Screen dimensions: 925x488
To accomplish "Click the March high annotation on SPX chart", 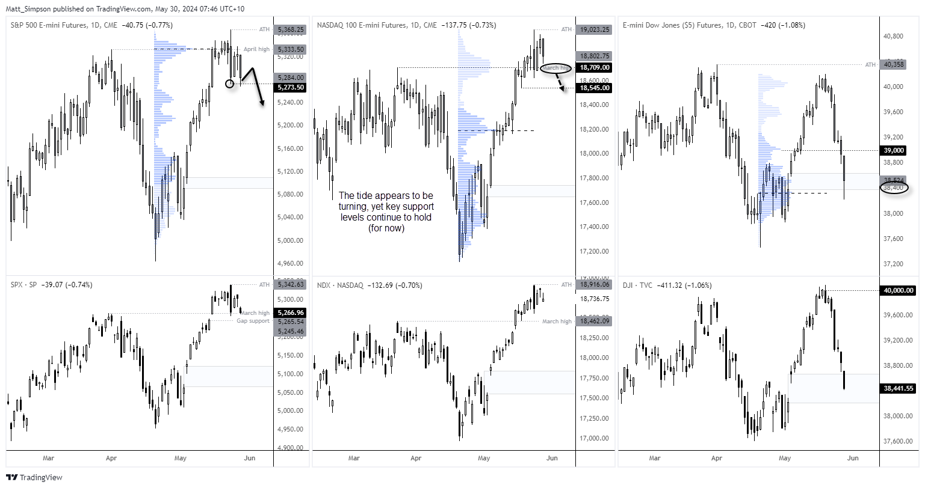I will tap(255, 313).
